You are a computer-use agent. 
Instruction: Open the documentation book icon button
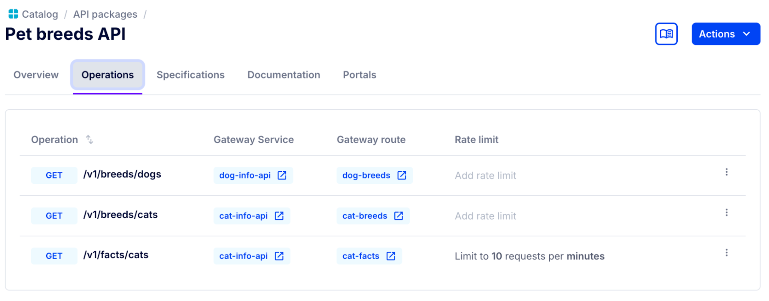666,34
